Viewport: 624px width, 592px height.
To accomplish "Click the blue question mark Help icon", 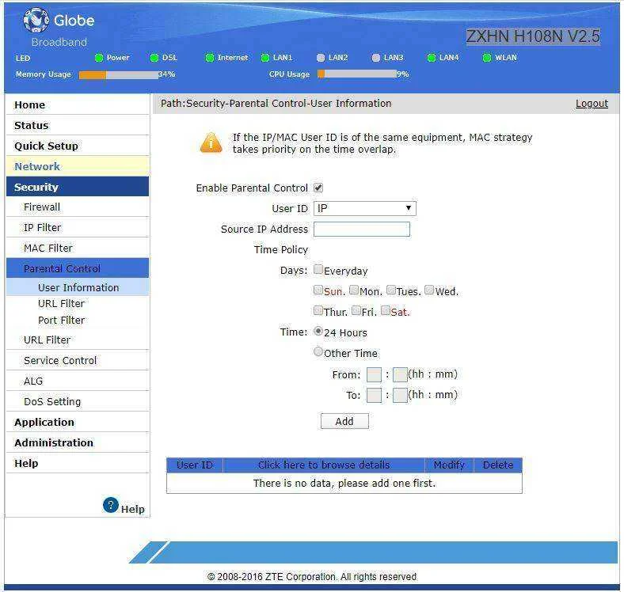I will pos(111,505).
